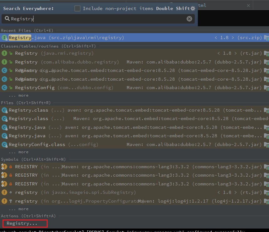
Task: Click the settings gear icon in search header
Action: [193, 8]
